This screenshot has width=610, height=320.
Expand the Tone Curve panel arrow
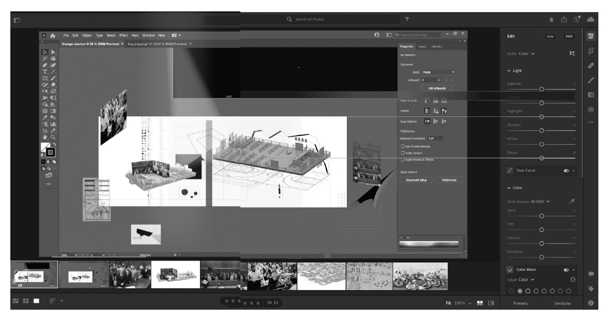click(574, 171)
